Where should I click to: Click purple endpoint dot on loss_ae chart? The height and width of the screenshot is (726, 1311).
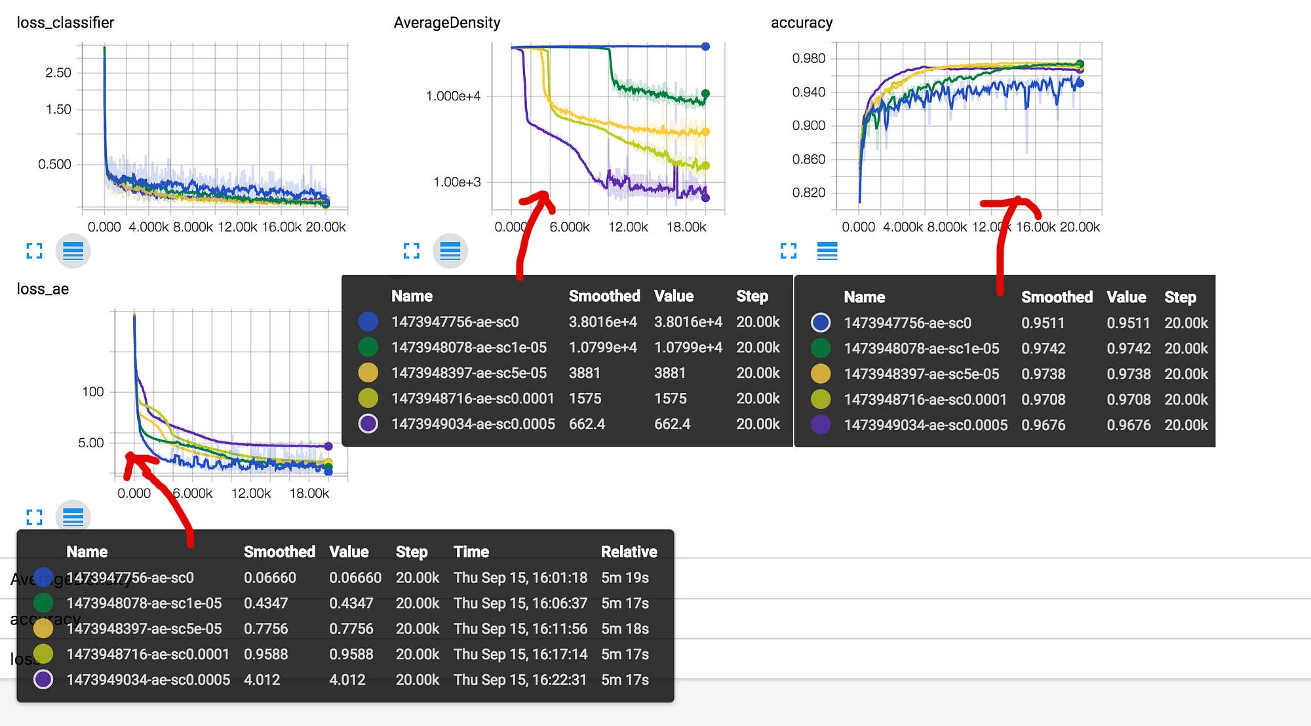click(x=328, y=446)
